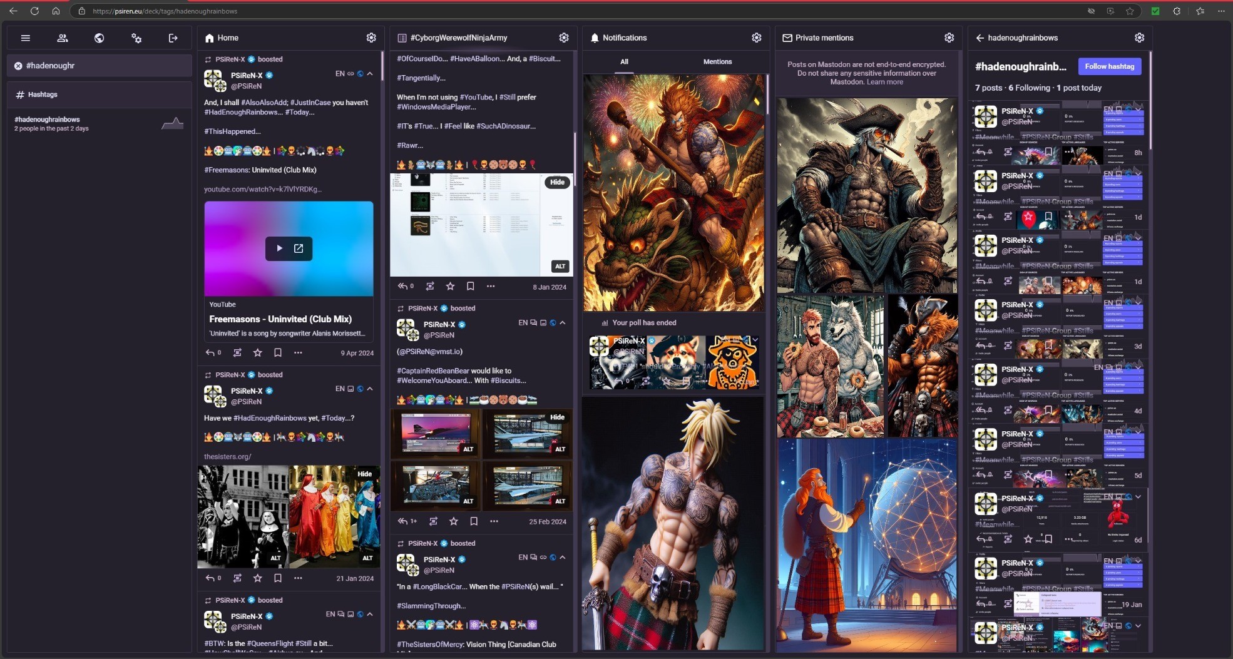Favourite the Freemasons Uninvited post

coord(257,353)
